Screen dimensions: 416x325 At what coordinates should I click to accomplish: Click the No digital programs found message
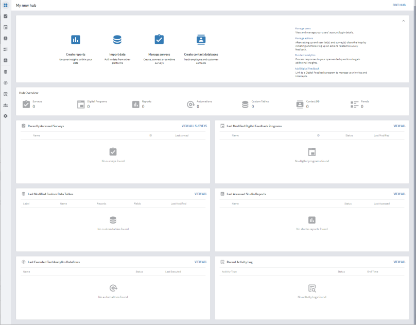312,161
